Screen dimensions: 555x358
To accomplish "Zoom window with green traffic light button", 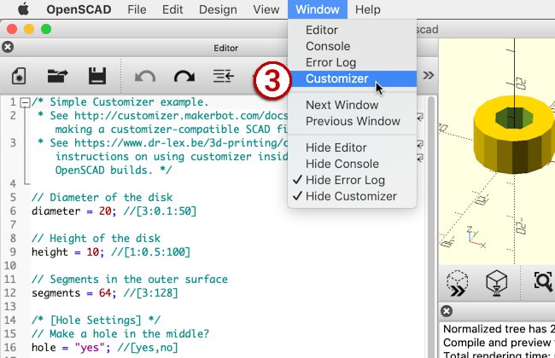I will click(46, 29).
